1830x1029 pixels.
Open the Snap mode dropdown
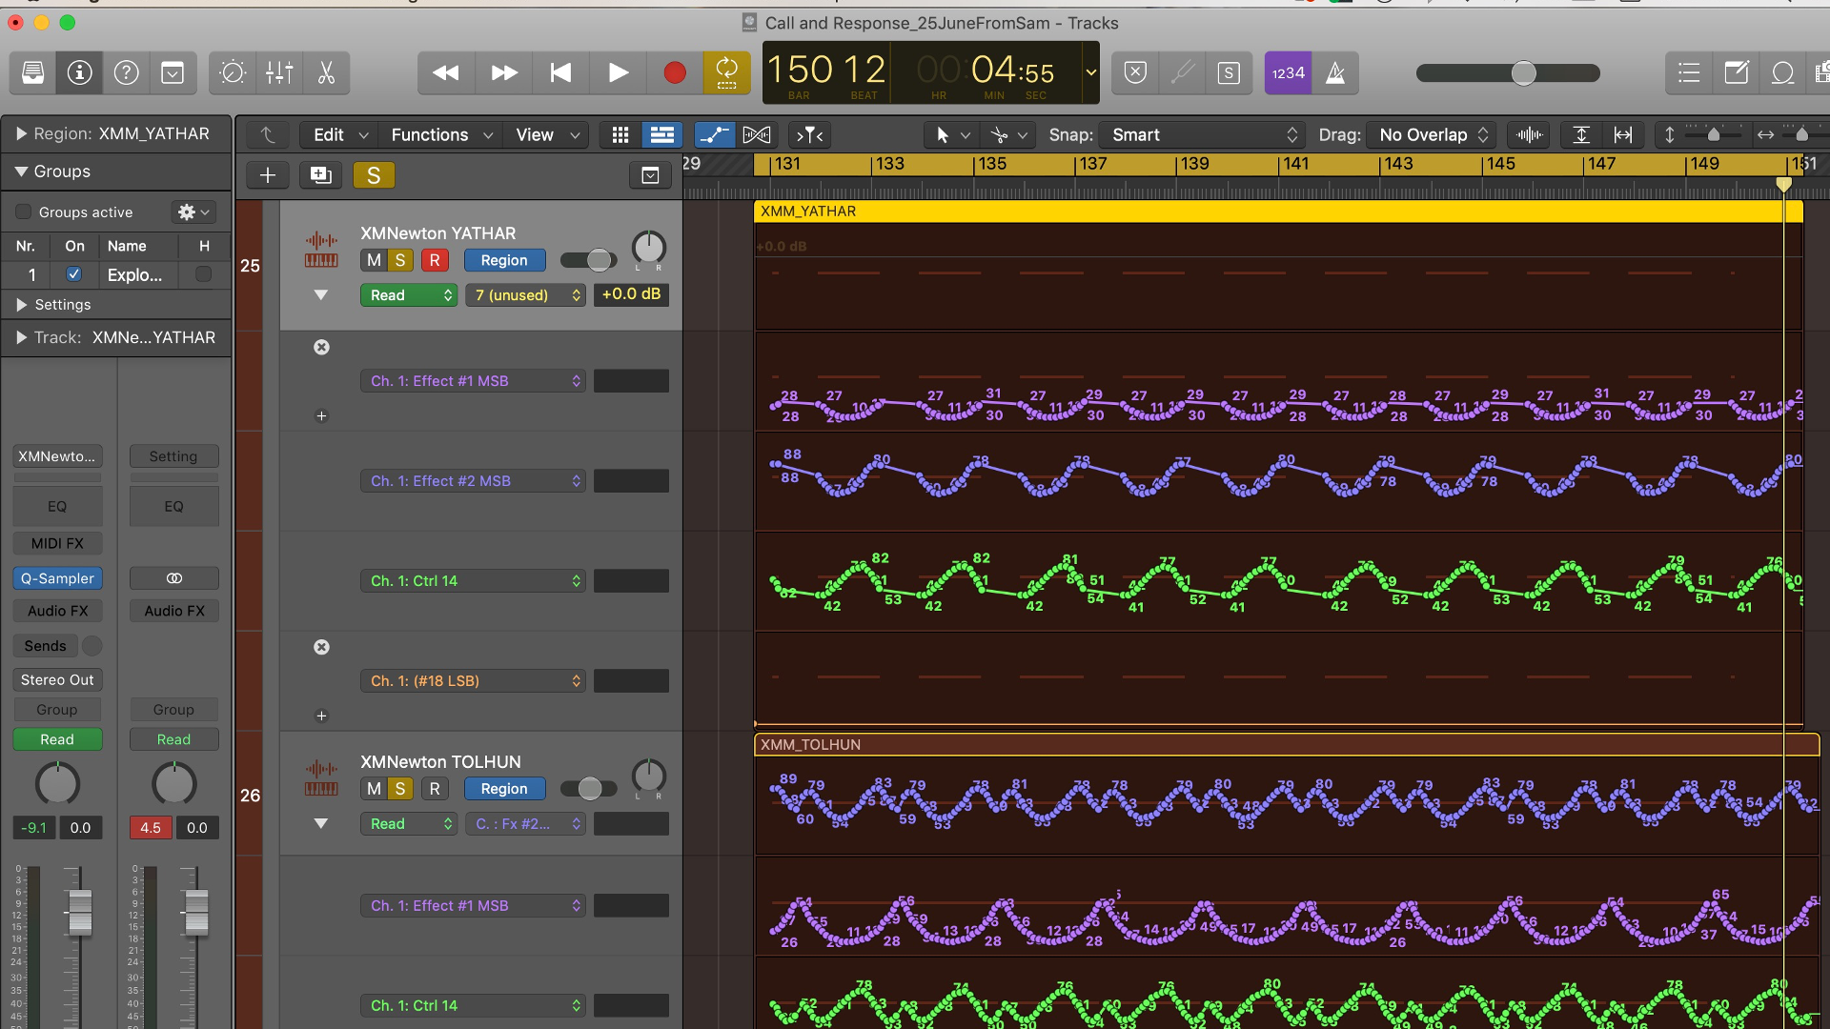[1201, 134]
